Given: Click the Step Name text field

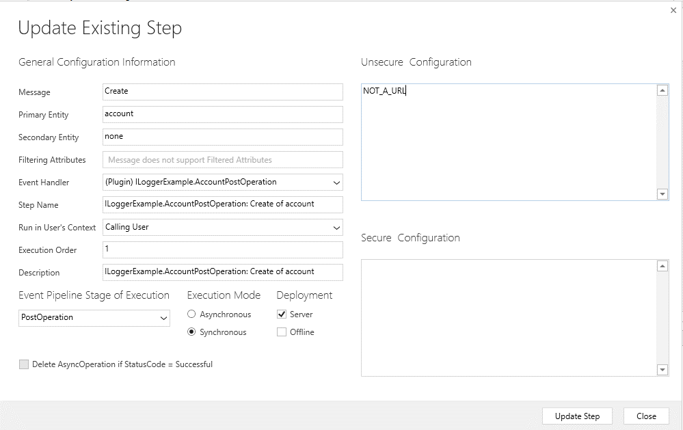Looking at the screenshot, I should point(222,204).
